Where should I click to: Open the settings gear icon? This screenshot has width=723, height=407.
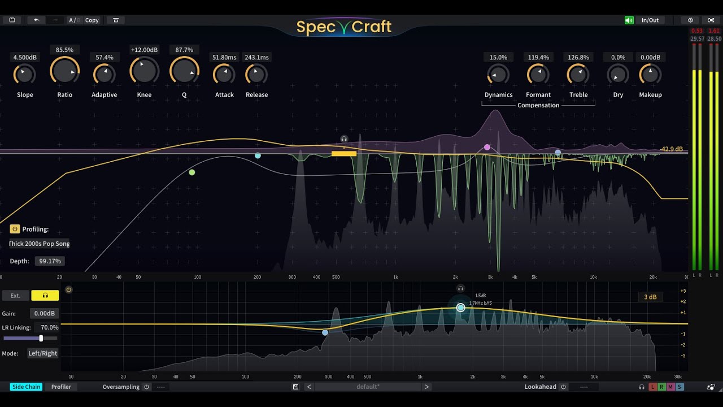click(690, 20)
